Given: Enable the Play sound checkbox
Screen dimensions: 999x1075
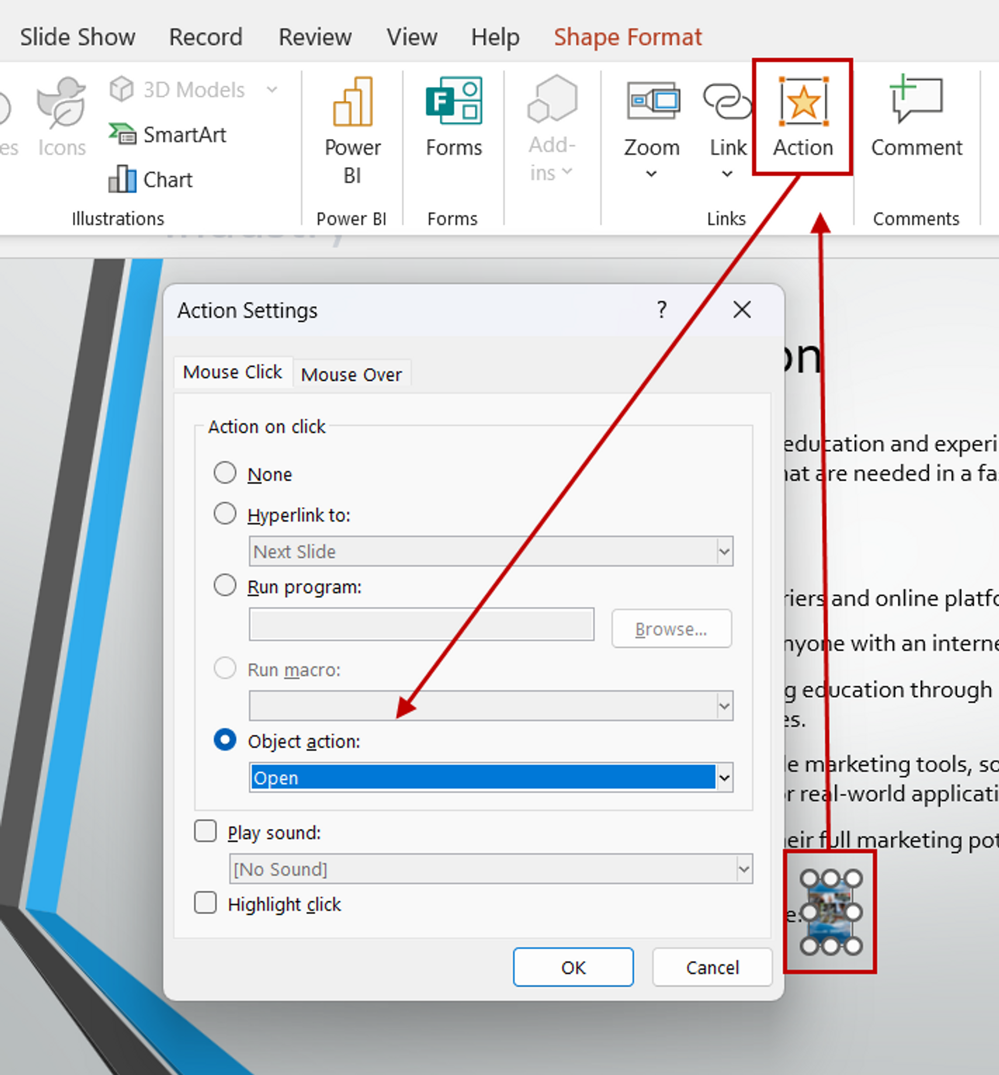Looking at the screenshot, I should click(x=206, y=831).
